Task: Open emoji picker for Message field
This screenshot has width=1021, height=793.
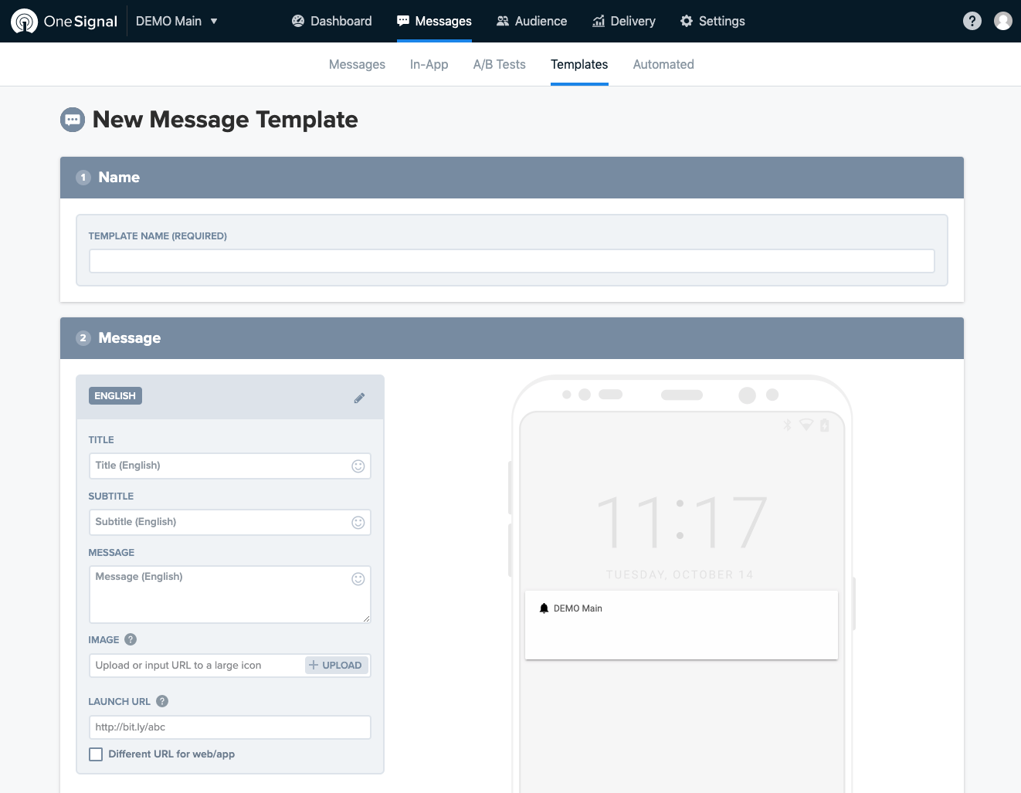Action: point(358,579)
